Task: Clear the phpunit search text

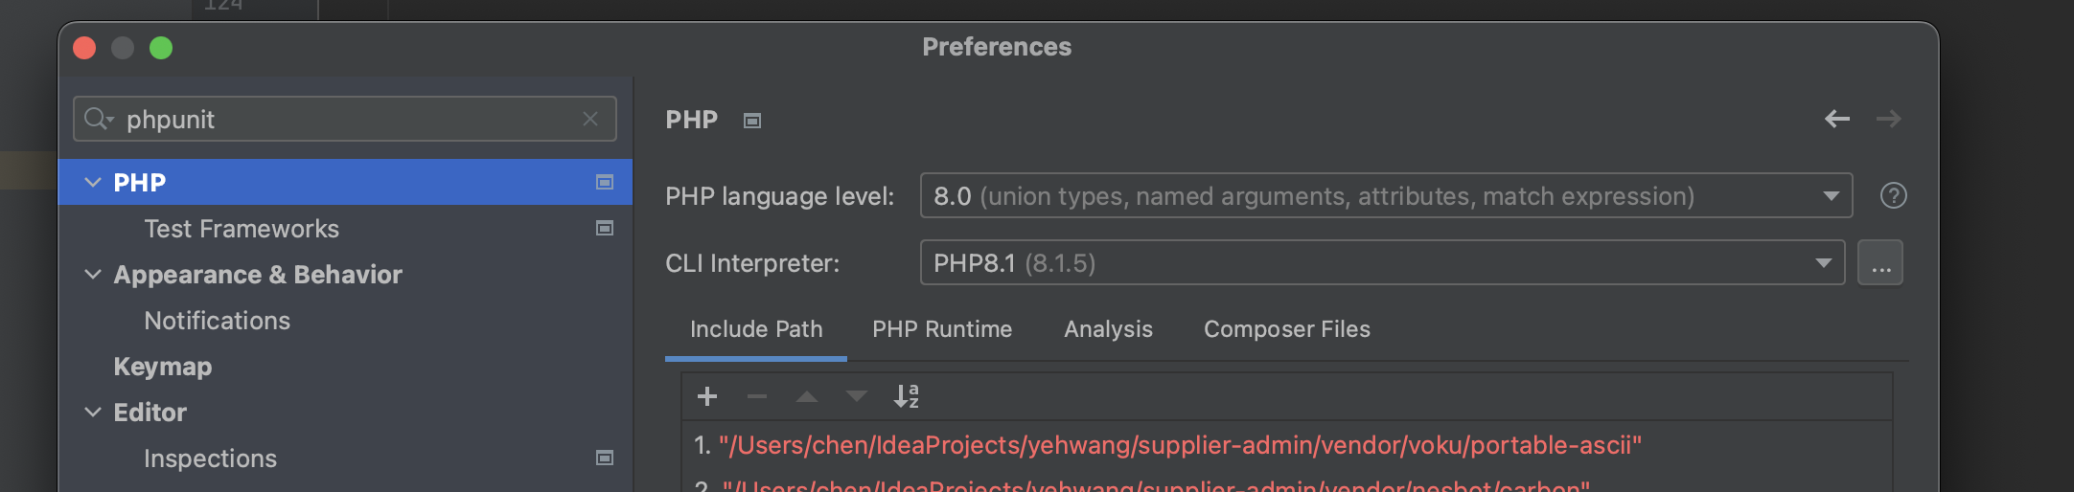Action: 590,119
